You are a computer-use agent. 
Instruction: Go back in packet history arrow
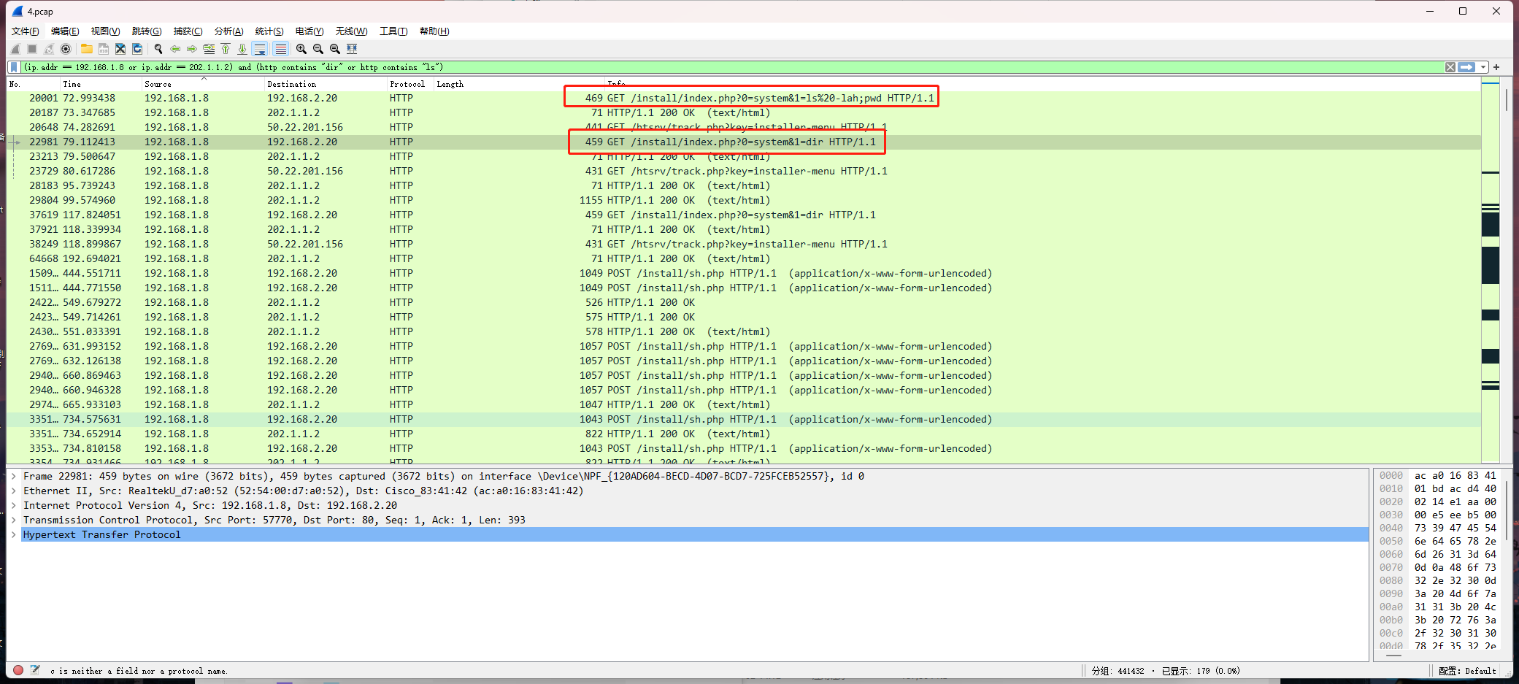175,49
